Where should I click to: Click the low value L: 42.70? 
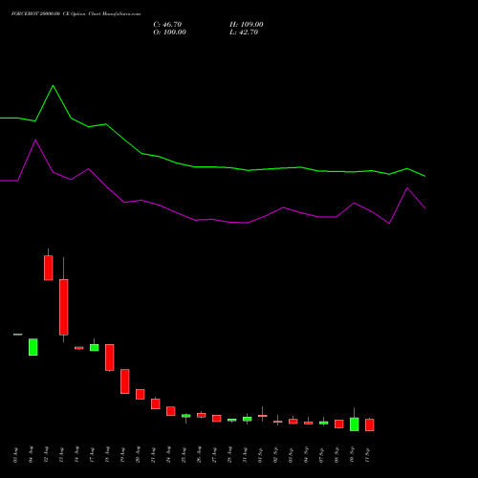tap(244, 33)
